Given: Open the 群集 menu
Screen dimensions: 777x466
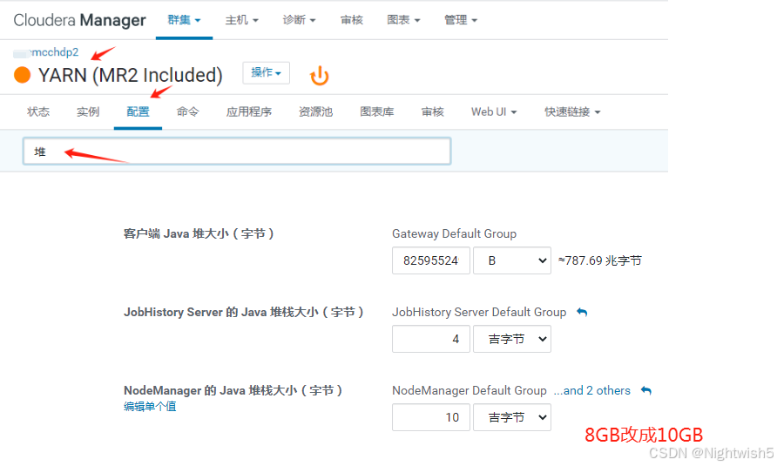Looking at the screenshot, I should (184, 20).
